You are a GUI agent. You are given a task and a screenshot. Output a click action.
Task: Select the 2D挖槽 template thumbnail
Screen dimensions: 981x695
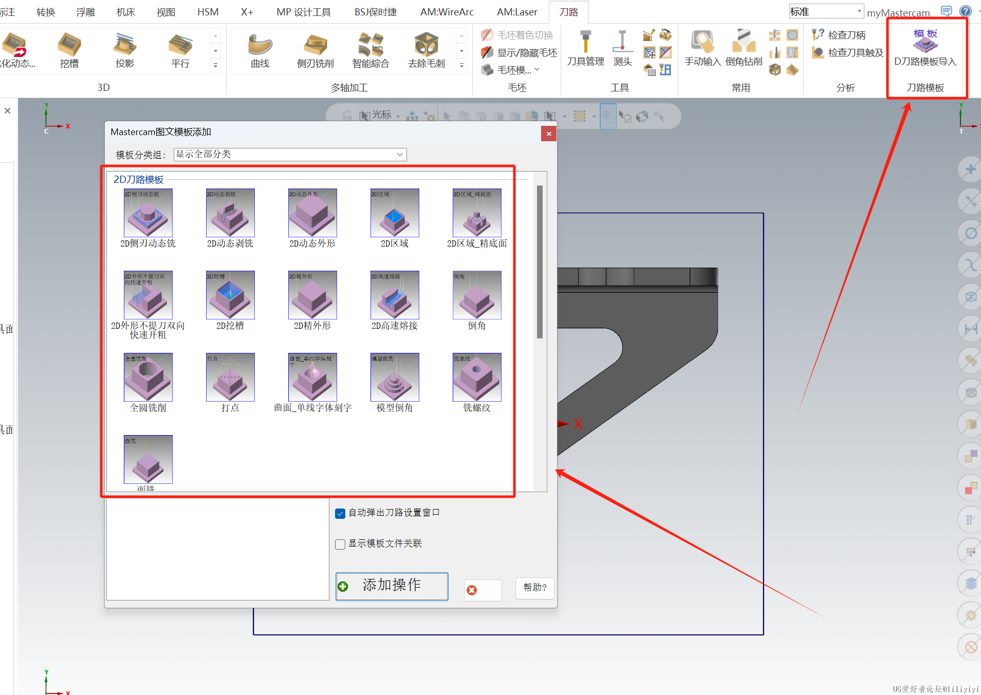point(230,295)
